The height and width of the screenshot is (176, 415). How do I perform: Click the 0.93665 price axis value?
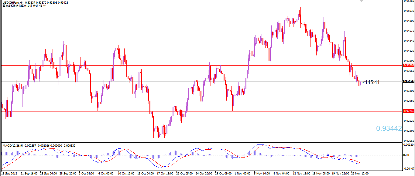point(409,71)
